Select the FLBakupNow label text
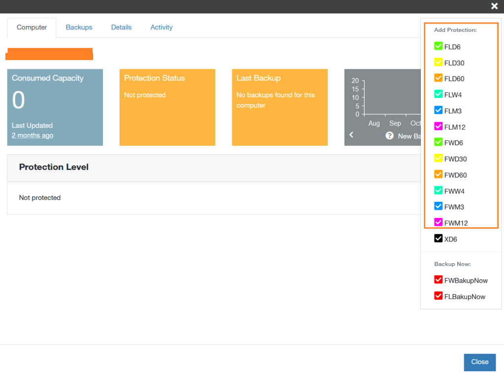 465,297
